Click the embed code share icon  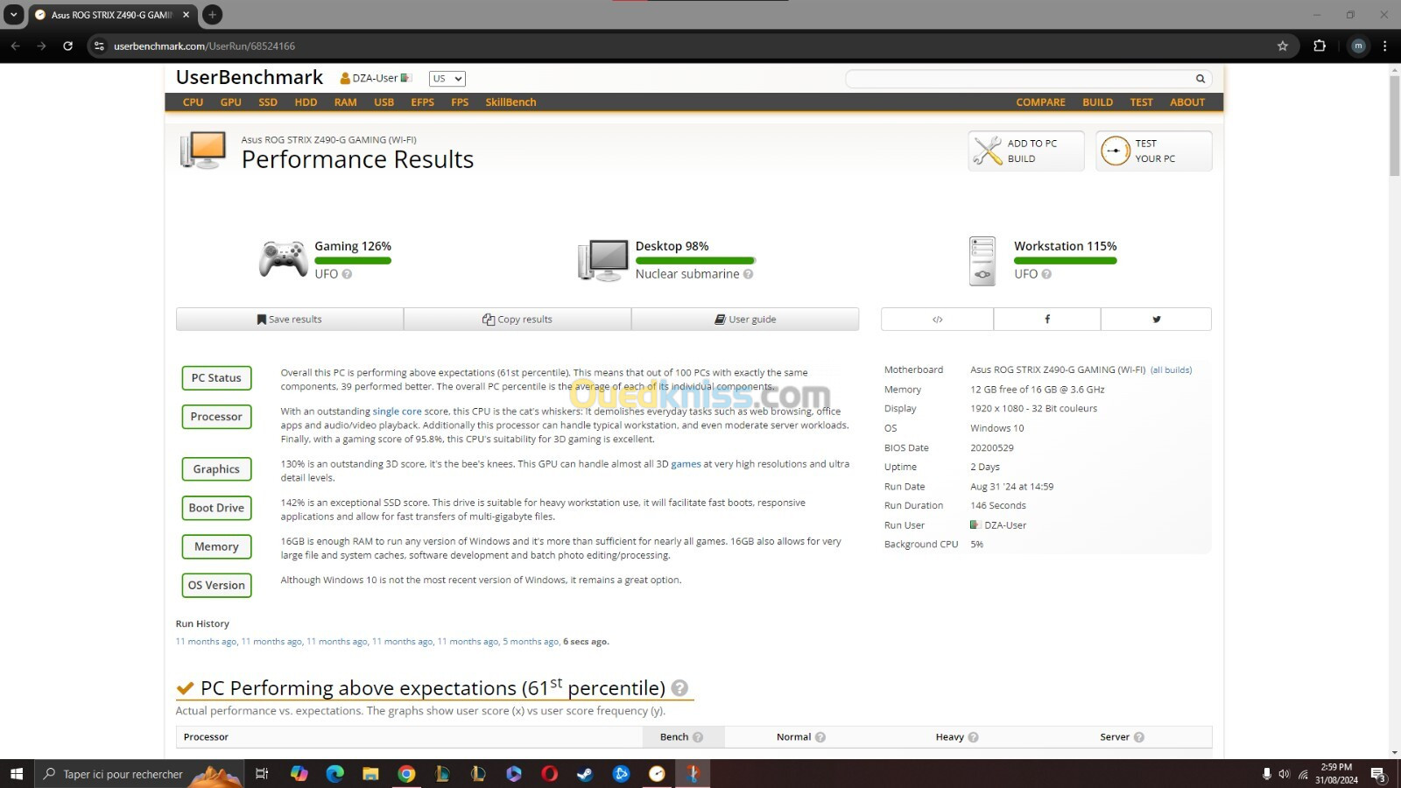pyautogui.click(x=937, y=320)
